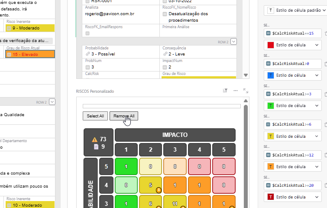
Task: Toggle ROW 2 expander in left panel
Action: (52, 102)
